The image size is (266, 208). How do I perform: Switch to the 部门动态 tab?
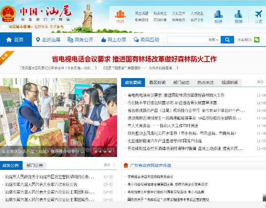pyautogui.click(x=181, y=82)
